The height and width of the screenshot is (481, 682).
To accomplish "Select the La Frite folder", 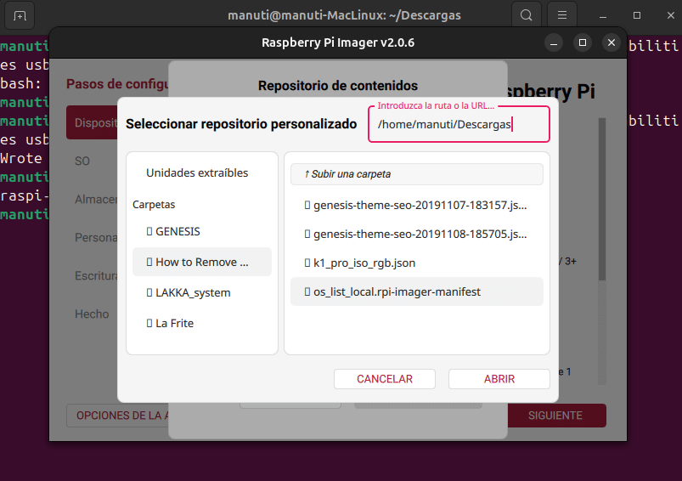I will click(x=202, y=323).
